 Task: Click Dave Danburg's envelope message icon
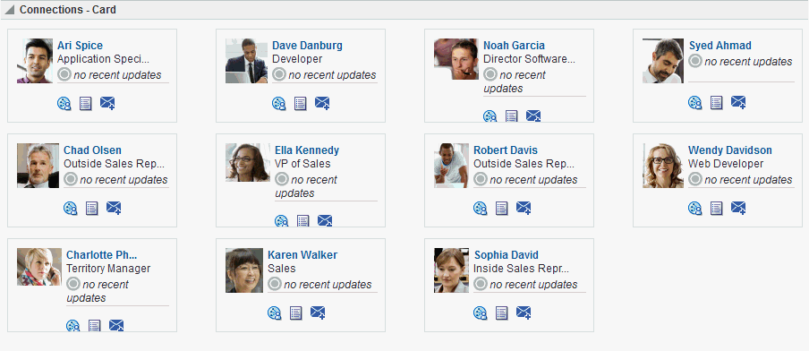click(322, 103)
